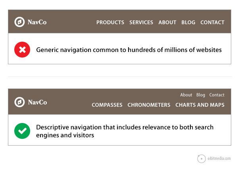Click the Orbit Media circular logo icon
This screenshot has height=173, width=238.
202,158
